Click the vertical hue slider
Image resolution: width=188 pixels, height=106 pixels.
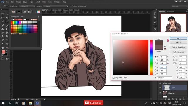tap(152, 58)
